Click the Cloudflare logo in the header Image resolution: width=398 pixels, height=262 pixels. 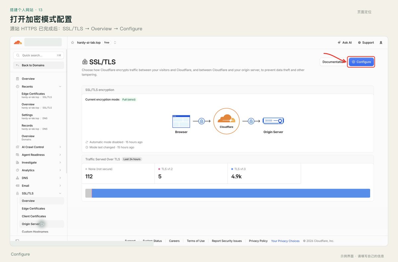click(18, 42)
